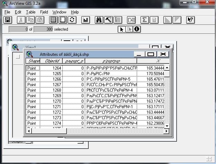The height and width of the screenshot is (164, 216).
Task: Select the Objectid cell 1273
Action: point(51,117)
